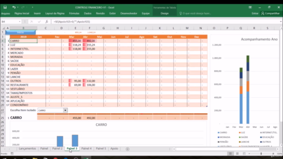
Task: Open the Exibir ribbon tab
Action: [x=112, y=13]
